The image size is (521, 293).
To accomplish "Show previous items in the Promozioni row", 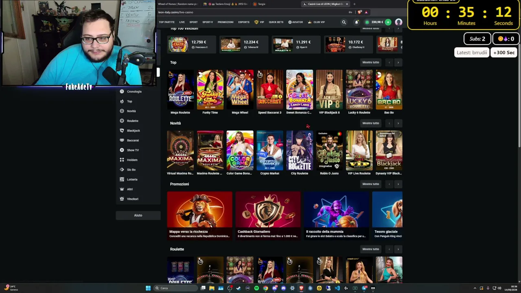I will click(389, 184).
